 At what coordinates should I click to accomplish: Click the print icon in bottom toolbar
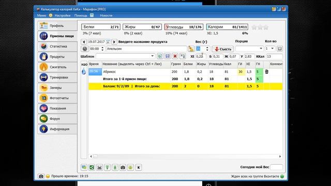pos(99,167)
